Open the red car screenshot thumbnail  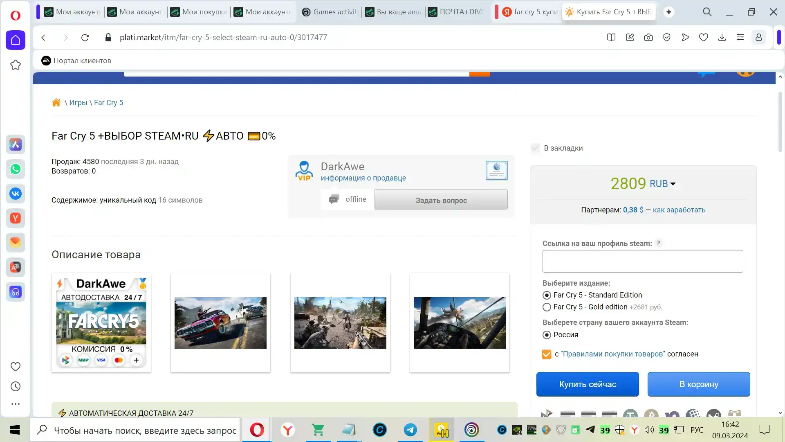220,322
